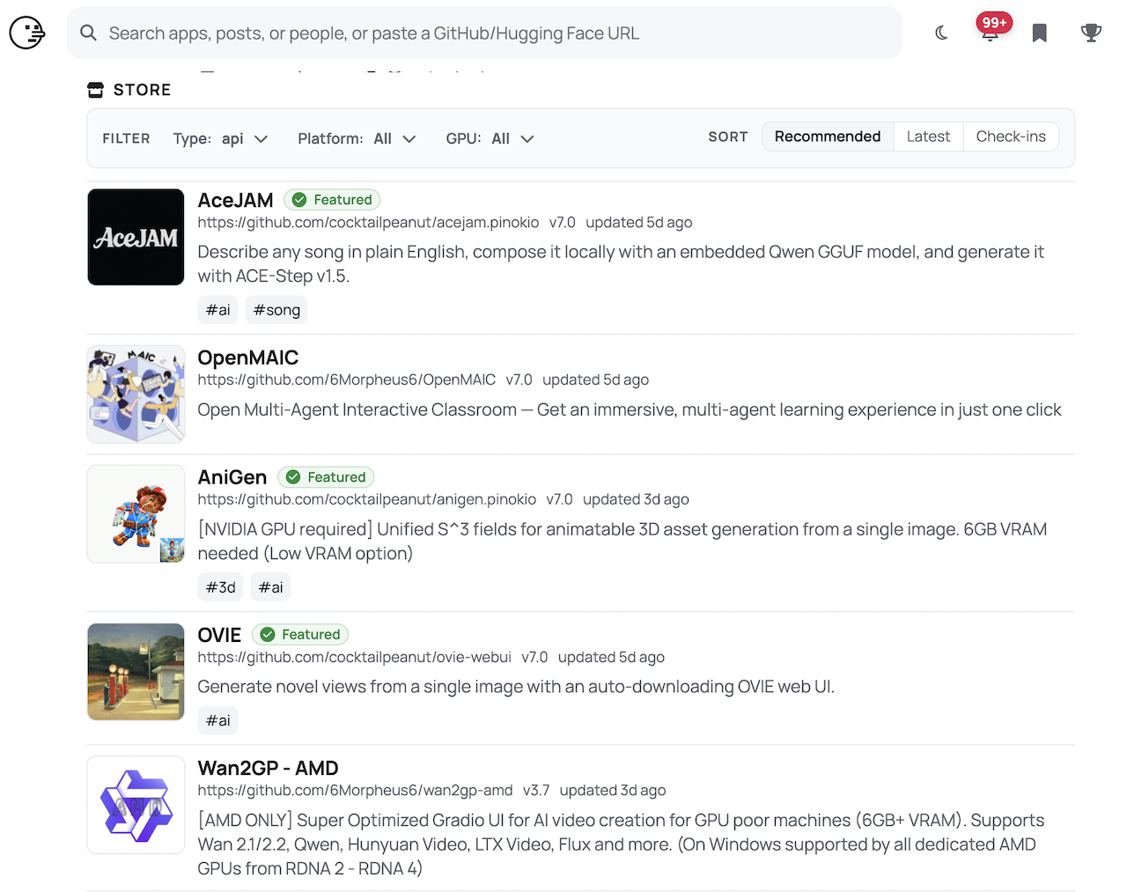Sort the store by Latest
Image resolution: width=1127 pixels, height=892 pixels.
click(928, 136)
